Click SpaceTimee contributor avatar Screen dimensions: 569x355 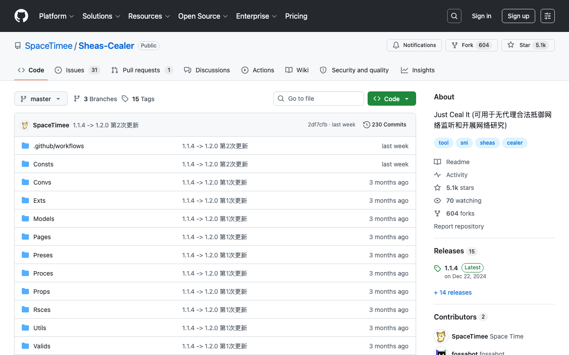pos(441,336)
